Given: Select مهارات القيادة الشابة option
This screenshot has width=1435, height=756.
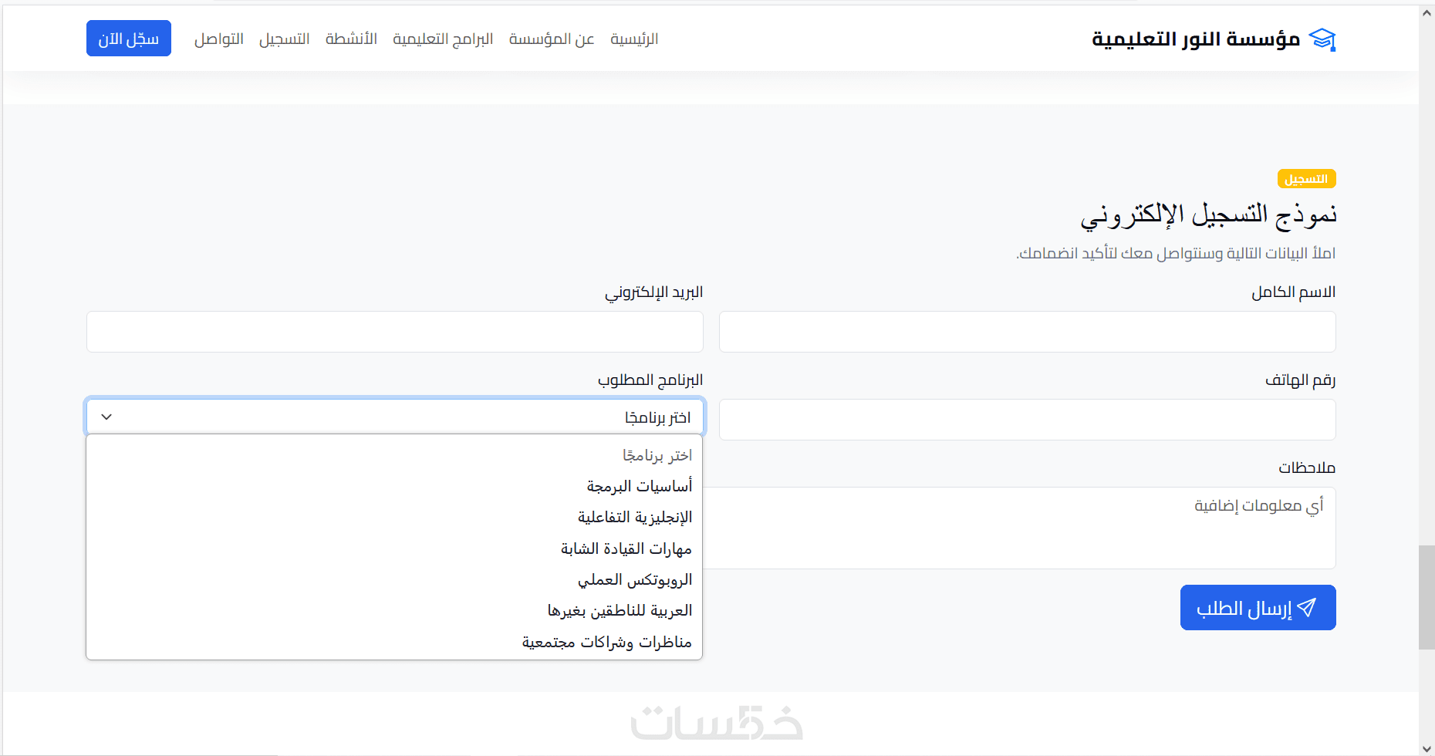Looking at the screenshot, I should (626, 548).
